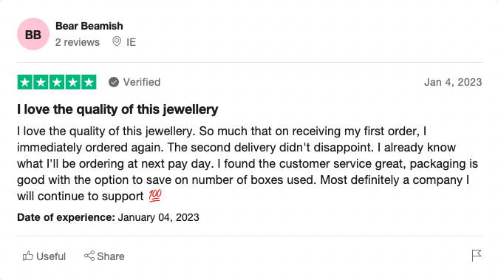Select the IE country label
This screenshot has height=280, width=498.
(132, 42)
